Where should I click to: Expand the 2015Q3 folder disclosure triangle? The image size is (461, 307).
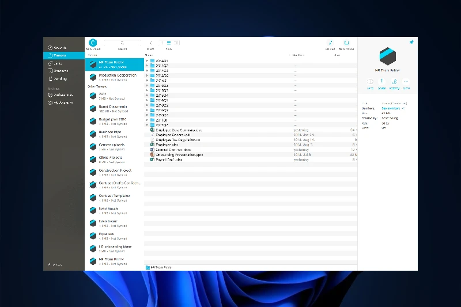147,90
